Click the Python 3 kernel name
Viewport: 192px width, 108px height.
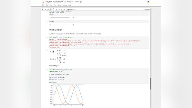click(x=146, y=9)
